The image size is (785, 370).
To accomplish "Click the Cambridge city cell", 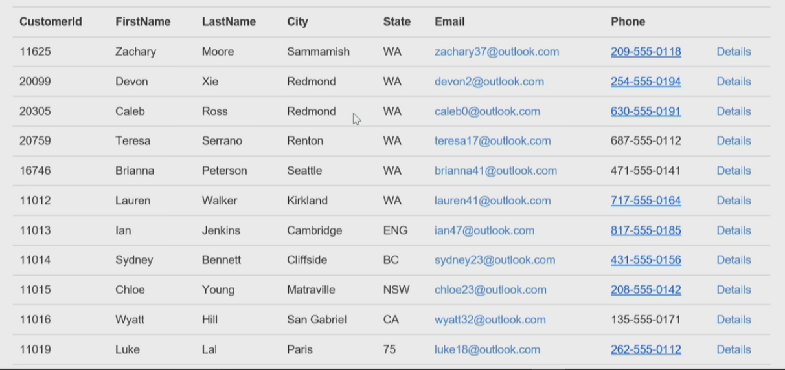I will (x=314, y=230).
